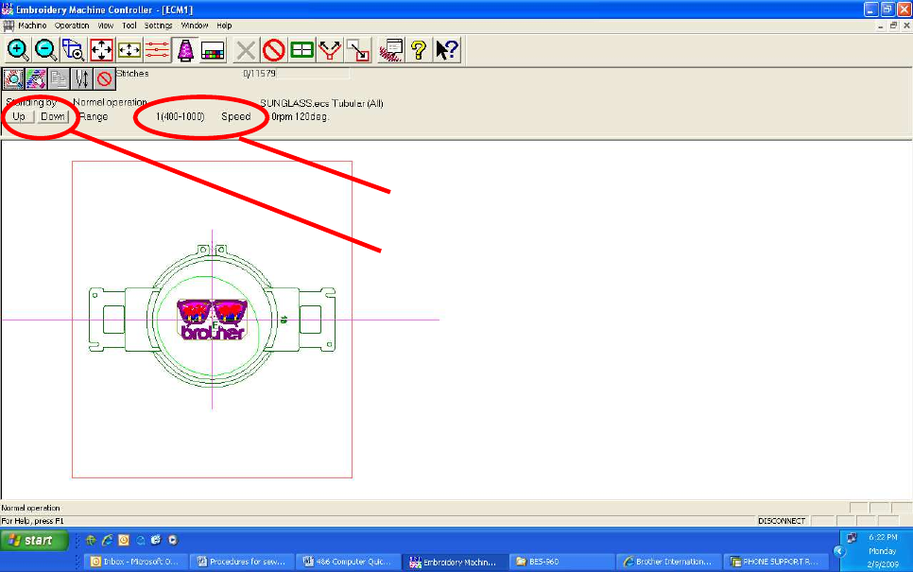Open the stitch pattern window icon
The image size is (913, 572).
tap(390, 50)
